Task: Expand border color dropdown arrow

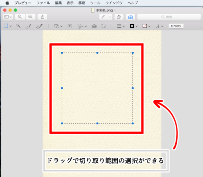Action: point(136,26)
